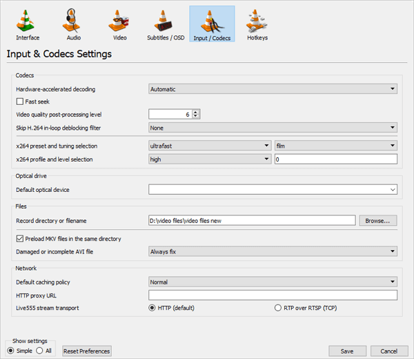Click the Reset Preferences button
414x359 pixels.
click(x=87, y=351)
